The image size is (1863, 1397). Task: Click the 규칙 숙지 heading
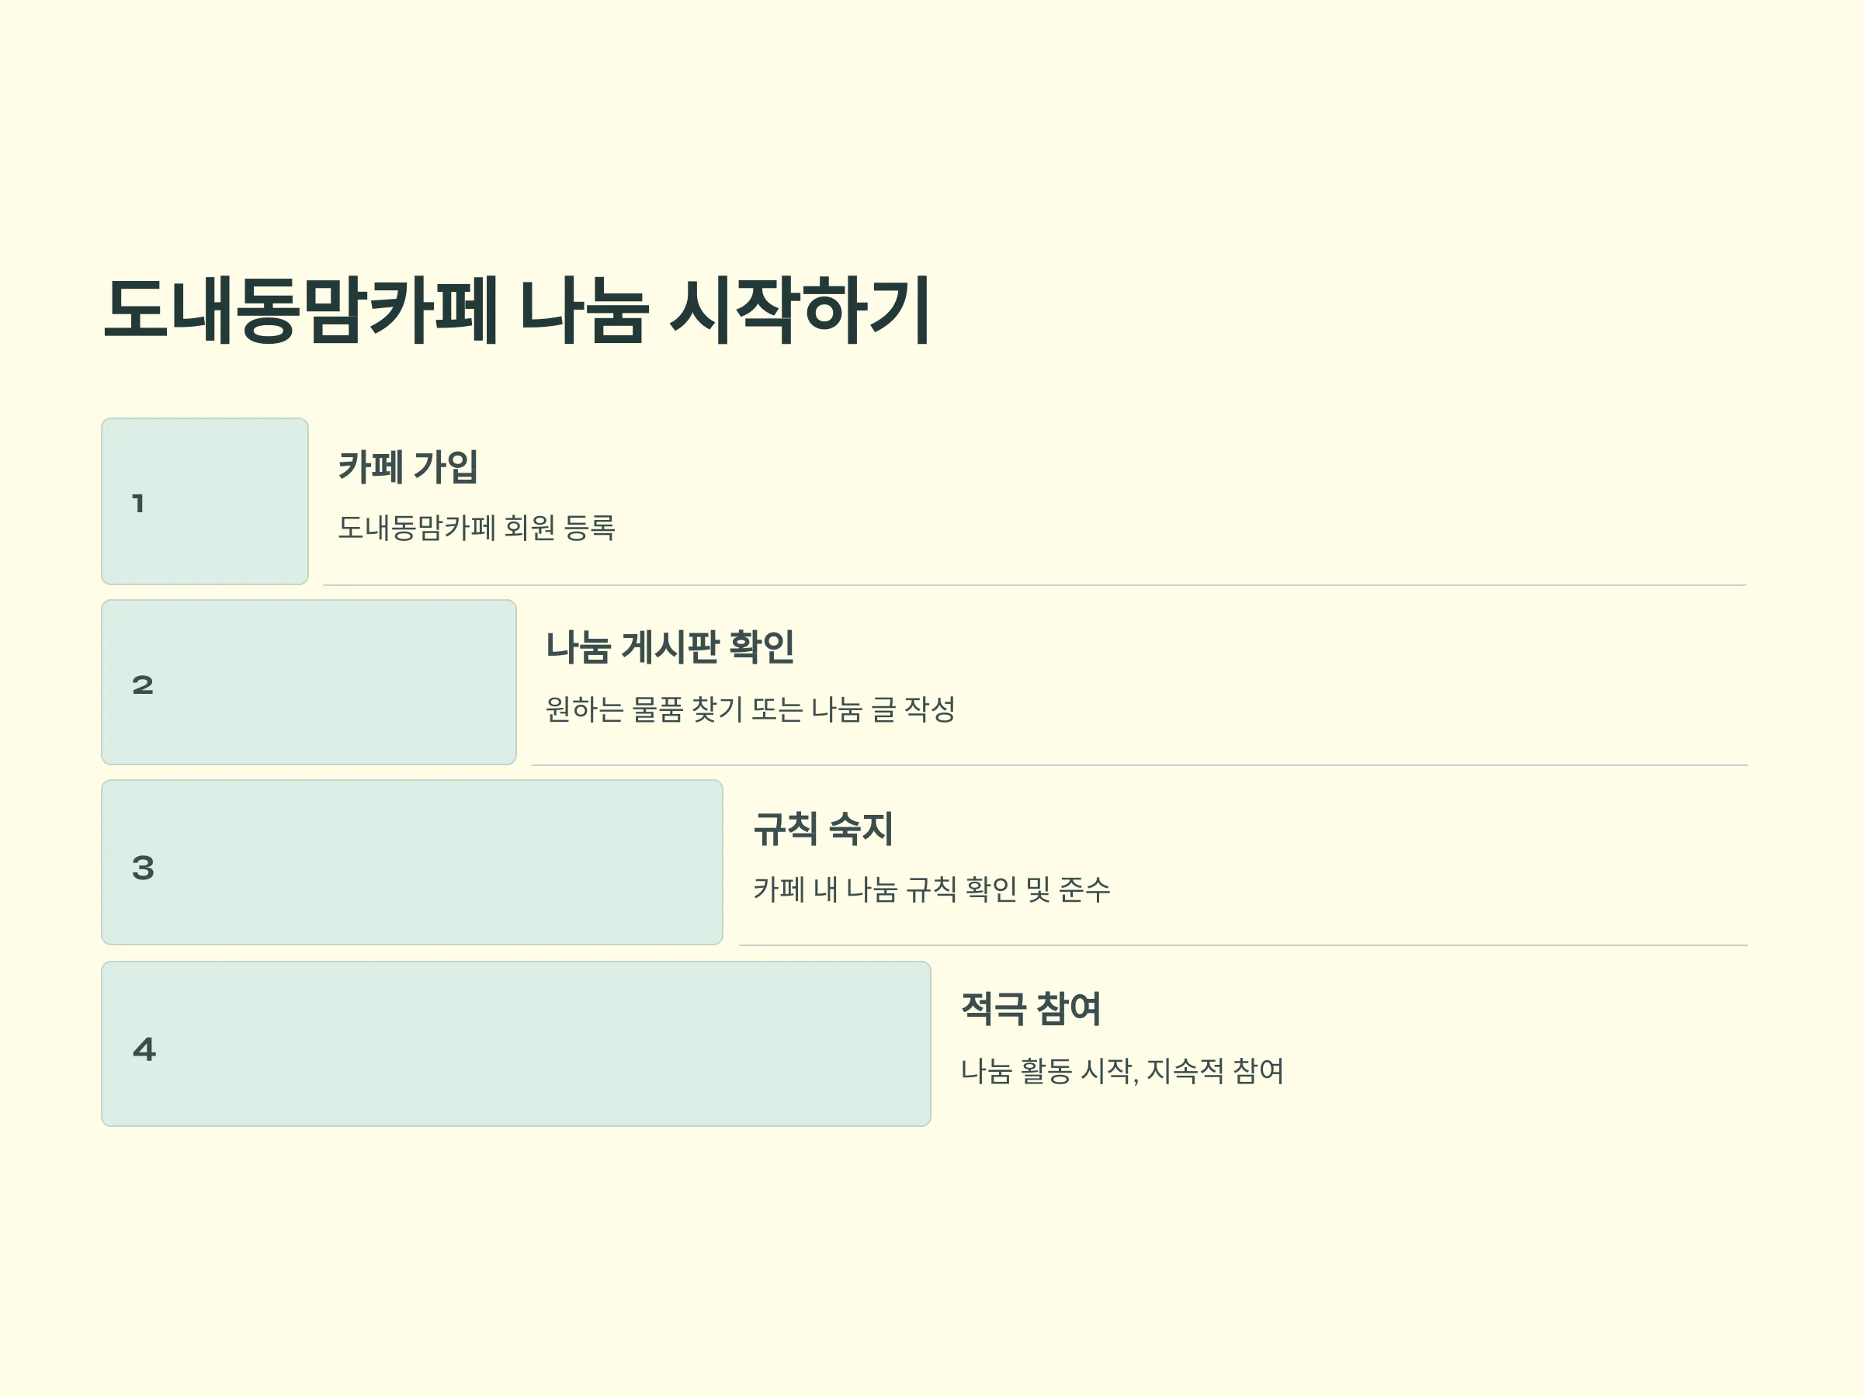823,829
